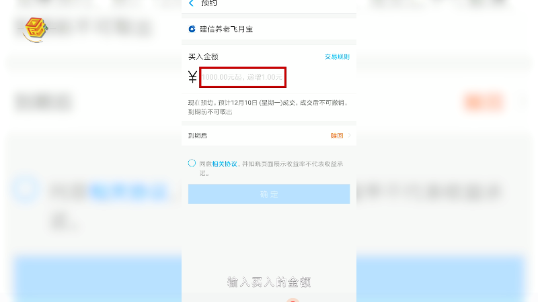Image resolution: width=538 pixels, height=302 pixels.
Task: Click the CCB logo next to 建信养老飞月宝
Action: (x=192, y=29)
